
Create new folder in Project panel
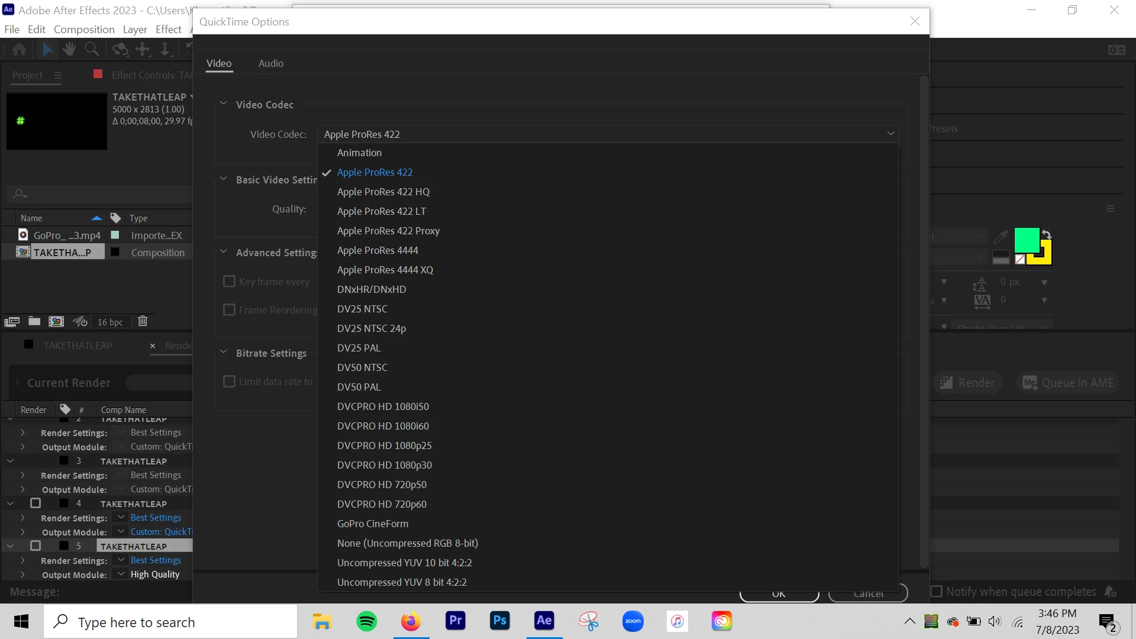point(34,321)
